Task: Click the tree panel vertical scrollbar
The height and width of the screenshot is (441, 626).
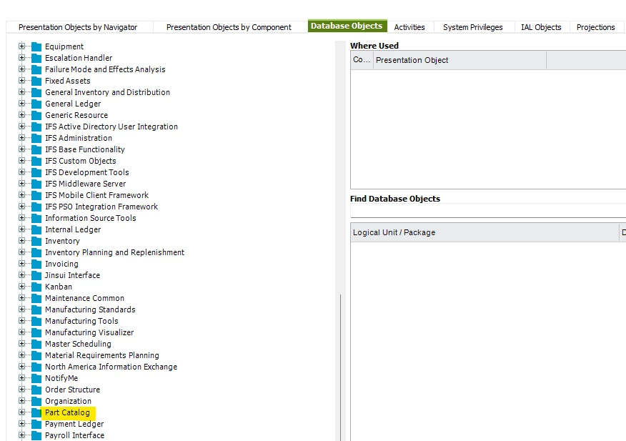Action: [x=341, y=241]
